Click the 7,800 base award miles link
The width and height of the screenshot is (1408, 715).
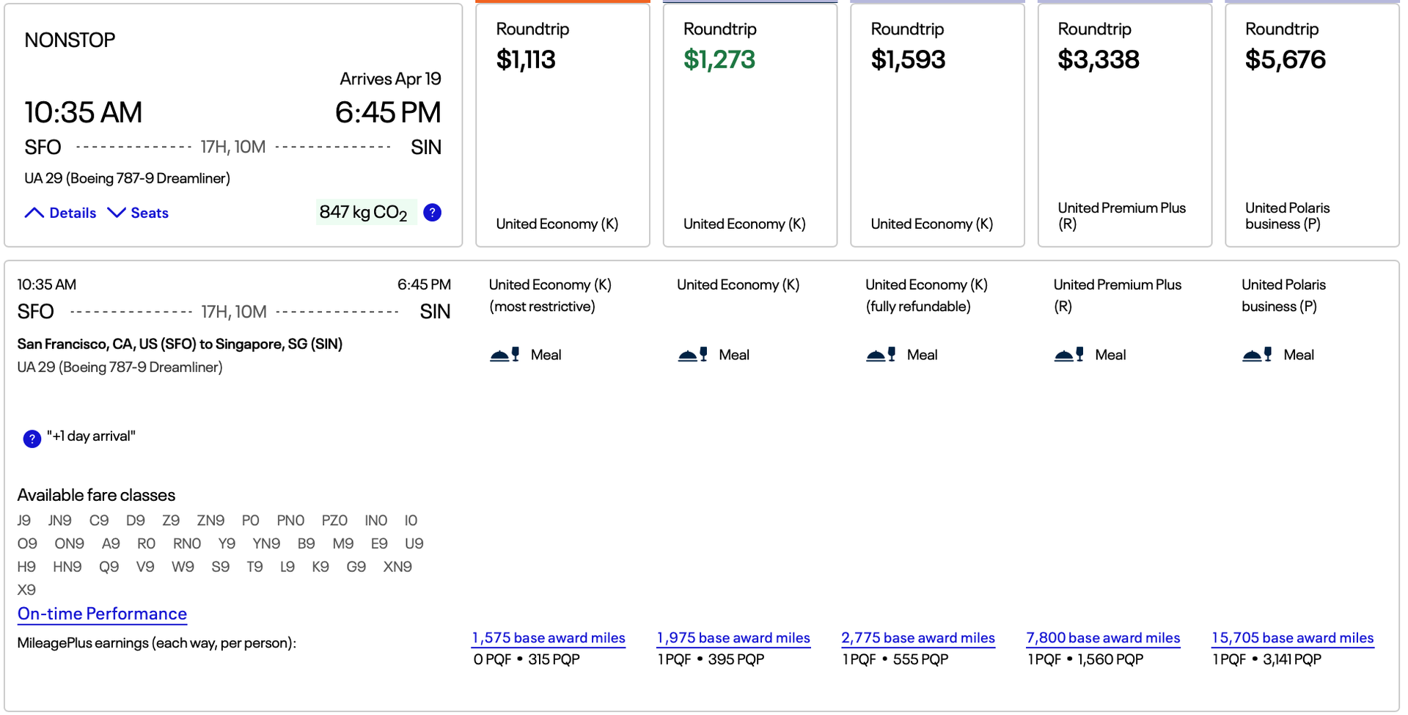[x=1103, y=638]
